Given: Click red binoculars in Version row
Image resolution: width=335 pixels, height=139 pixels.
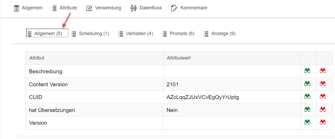Looking at the screenshot, I should click(323, 122).
